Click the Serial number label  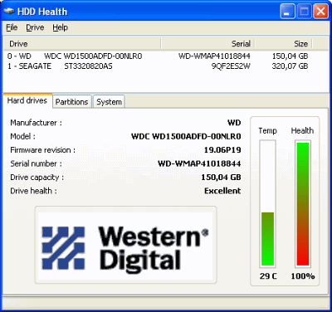36,163
